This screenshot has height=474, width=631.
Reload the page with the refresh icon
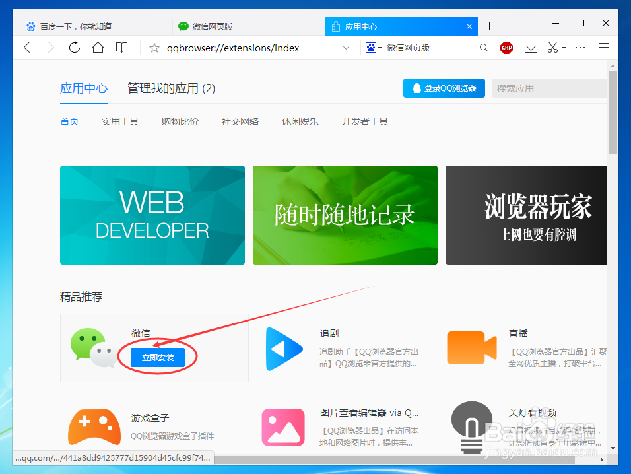point(75,48)
